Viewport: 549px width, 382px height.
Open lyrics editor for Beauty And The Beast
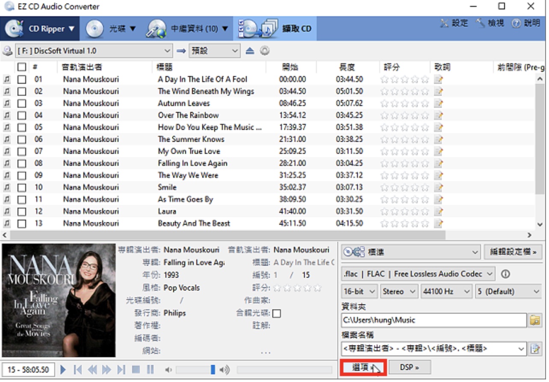[x=438, y=223]
